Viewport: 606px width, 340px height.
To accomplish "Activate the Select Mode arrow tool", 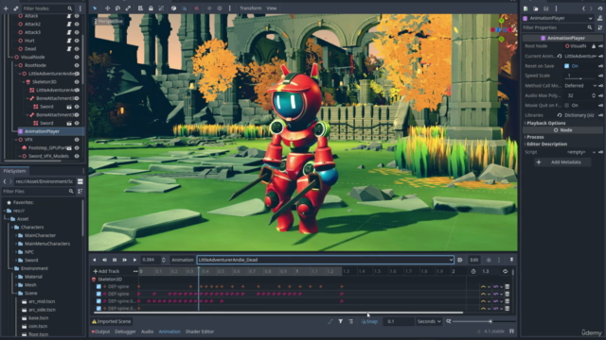I will point(95,8).
